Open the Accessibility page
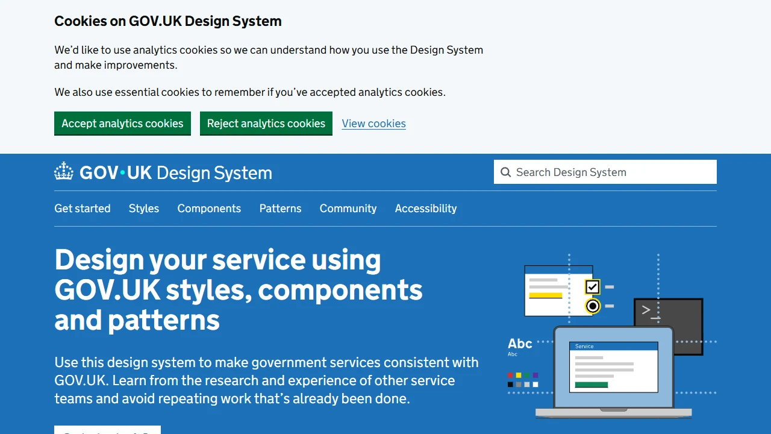The width and height of the screenshot is (771, 434). tap(426, 208)
